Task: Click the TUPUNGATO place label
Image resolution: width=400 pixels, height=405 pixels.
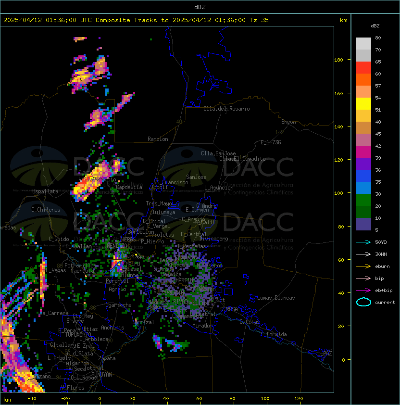Action: click(x=78, y=334)
